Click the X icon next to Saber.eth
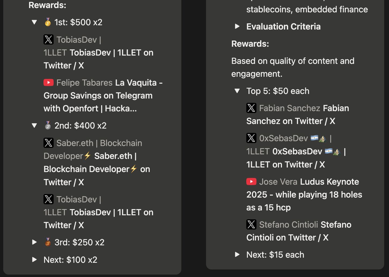The width and height of the screenshot is (389, 277). 49,143
